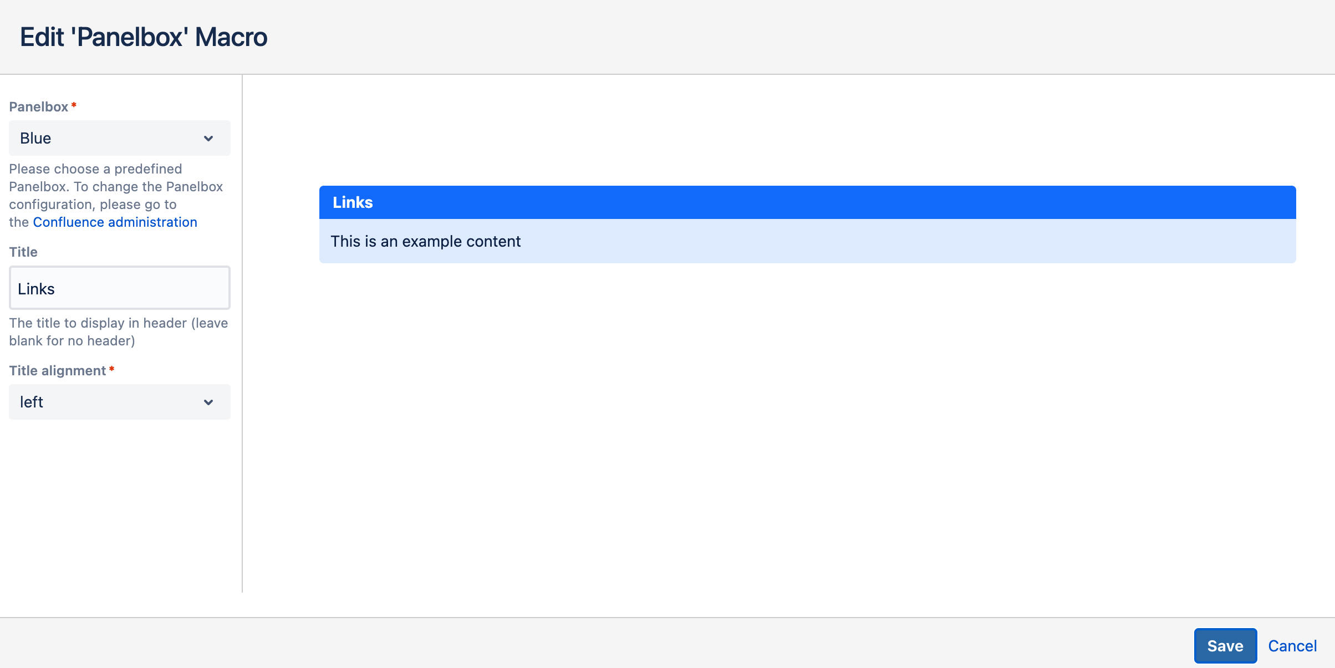
Task: Expand the Title alignment dropdown
Action: 119,402
